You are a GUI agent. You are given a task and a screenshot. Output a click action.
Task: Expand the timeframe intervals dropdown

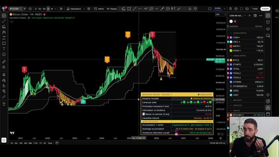(x=55, y=9)
